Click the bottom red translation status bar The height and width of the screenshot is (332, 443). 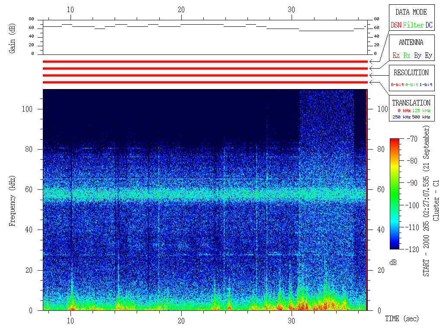pos(205,82)
